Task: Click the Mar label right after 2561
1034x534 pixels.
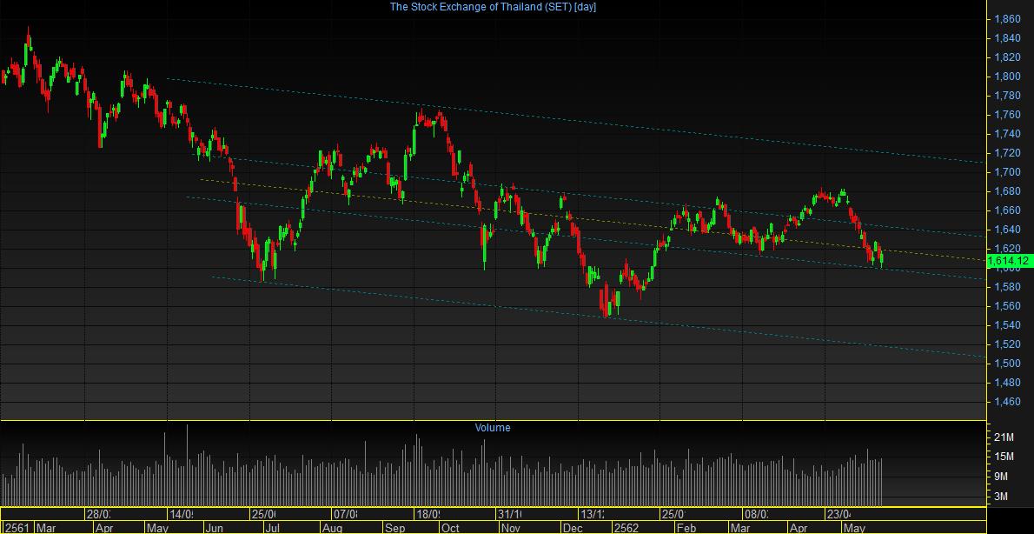Action: point(45,528)
